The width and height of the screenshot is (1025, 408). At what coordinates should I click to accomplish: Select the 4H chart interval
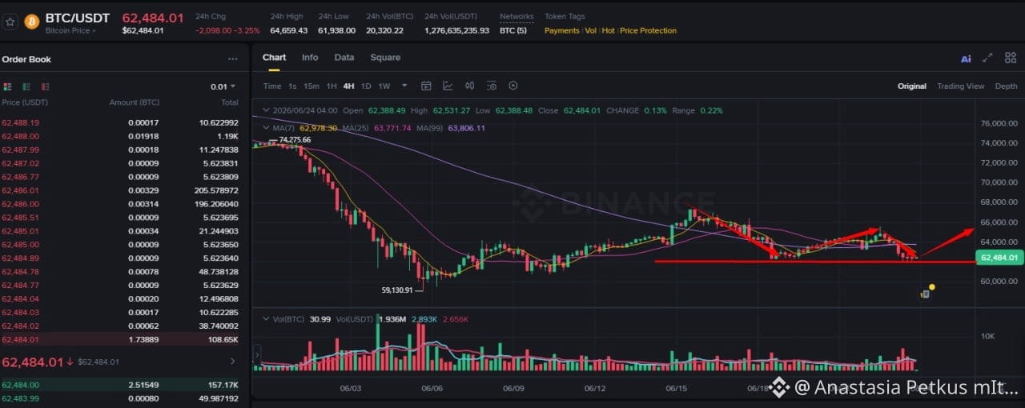[x=349, y=86]
